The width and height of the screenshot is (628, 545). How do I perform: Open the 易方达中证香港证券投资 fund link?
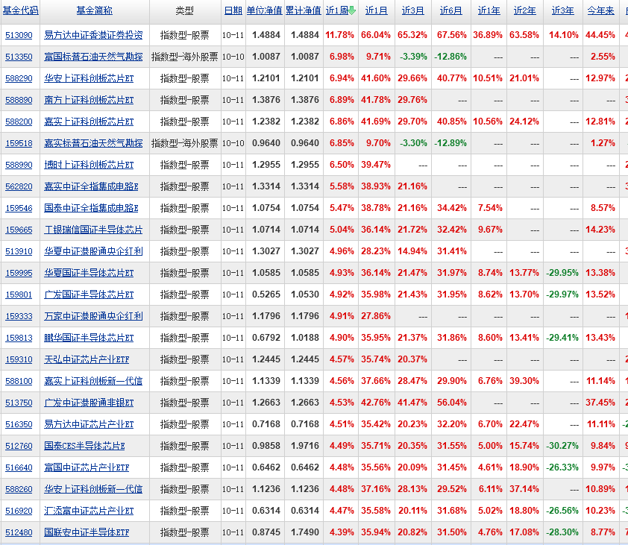coord(93,35)
